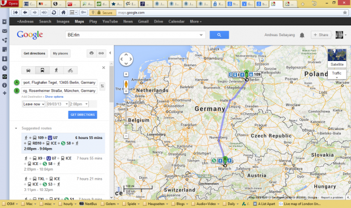The width and height of the screenshot is (351, 208).
Task: Select the 6 hours 55 mins route
Action: (x=63, y=143)
